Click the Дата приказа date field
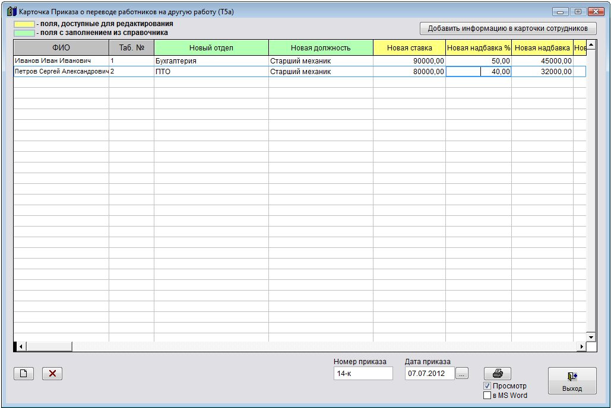This screenshot has height=408, width=611. coord(429,374)
